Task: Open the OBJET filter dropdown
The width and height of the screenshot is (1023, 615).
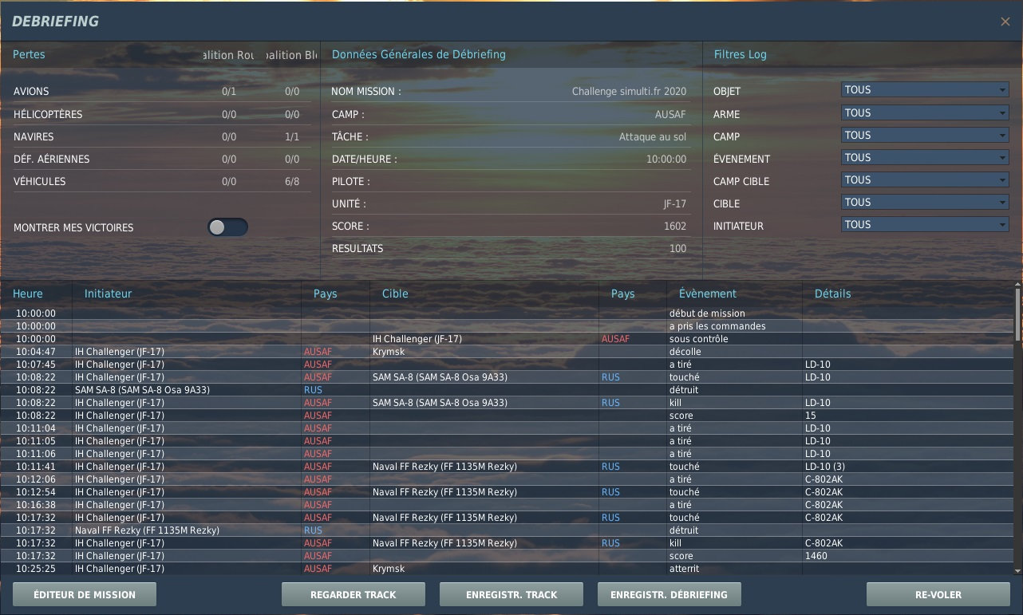Action: point(925,90)
